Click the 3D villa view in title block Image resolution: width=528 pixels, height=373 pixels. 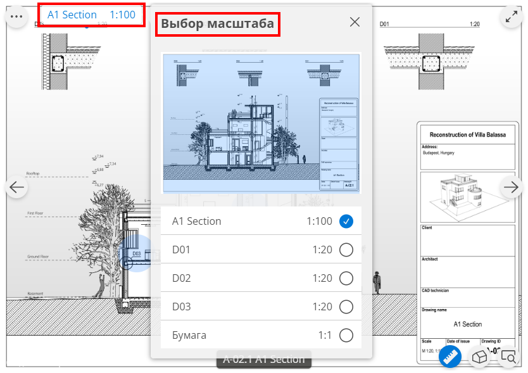click(467, 197)
